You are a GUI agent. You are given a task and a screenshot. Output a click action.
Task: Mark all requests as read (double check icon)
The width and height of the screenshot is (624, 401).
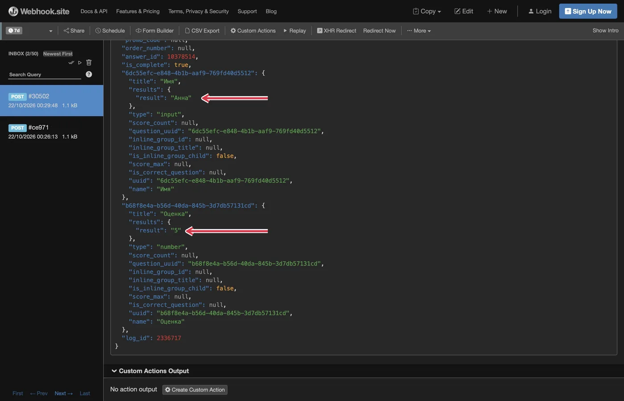pos(71,62)
